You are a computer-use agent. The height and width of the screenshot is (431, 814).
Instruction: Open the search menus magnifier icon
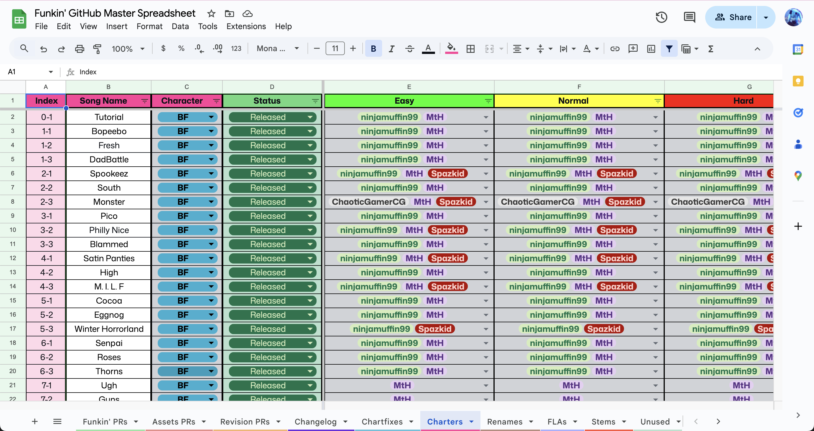[x=24, y=49]
